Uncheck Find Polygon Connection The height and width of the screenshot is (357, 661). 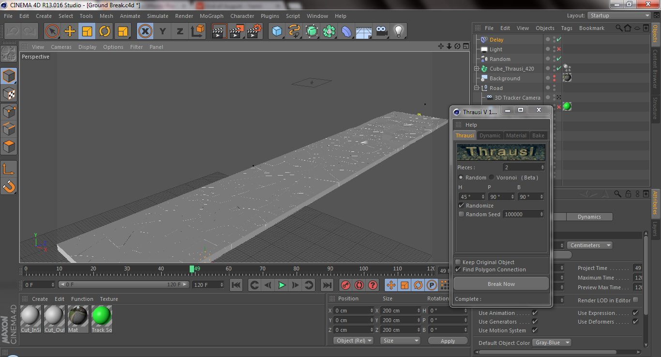(458, 269)
